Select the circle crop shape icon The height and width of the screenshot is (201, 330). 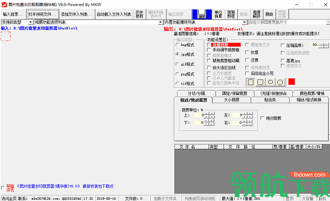point(280,82)
